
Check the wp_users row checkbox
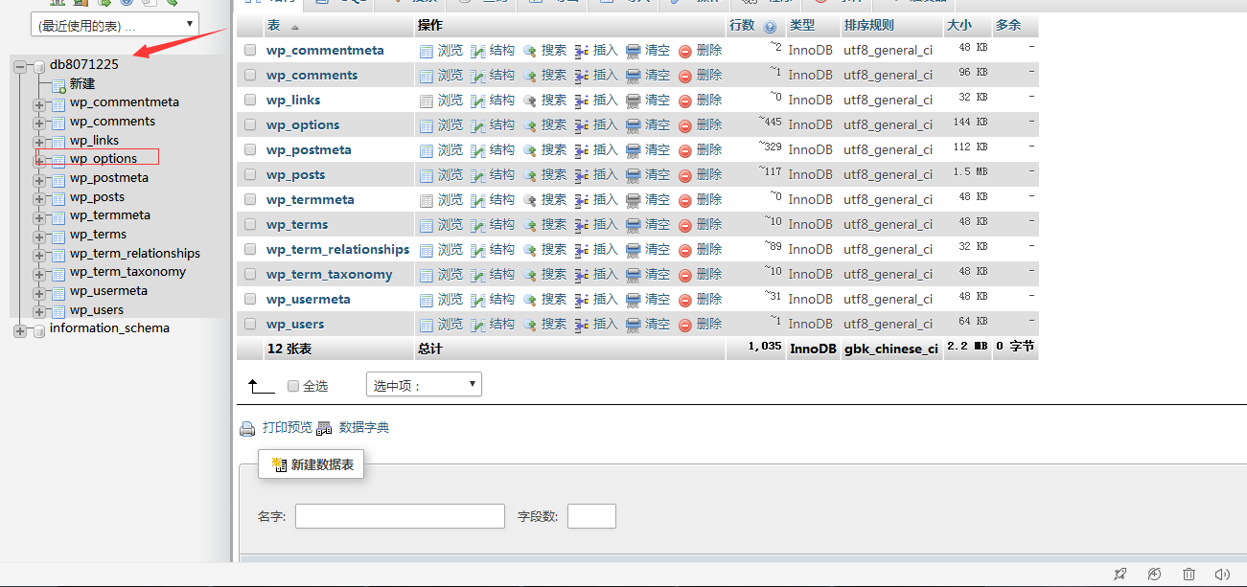[x=250, y=324]
